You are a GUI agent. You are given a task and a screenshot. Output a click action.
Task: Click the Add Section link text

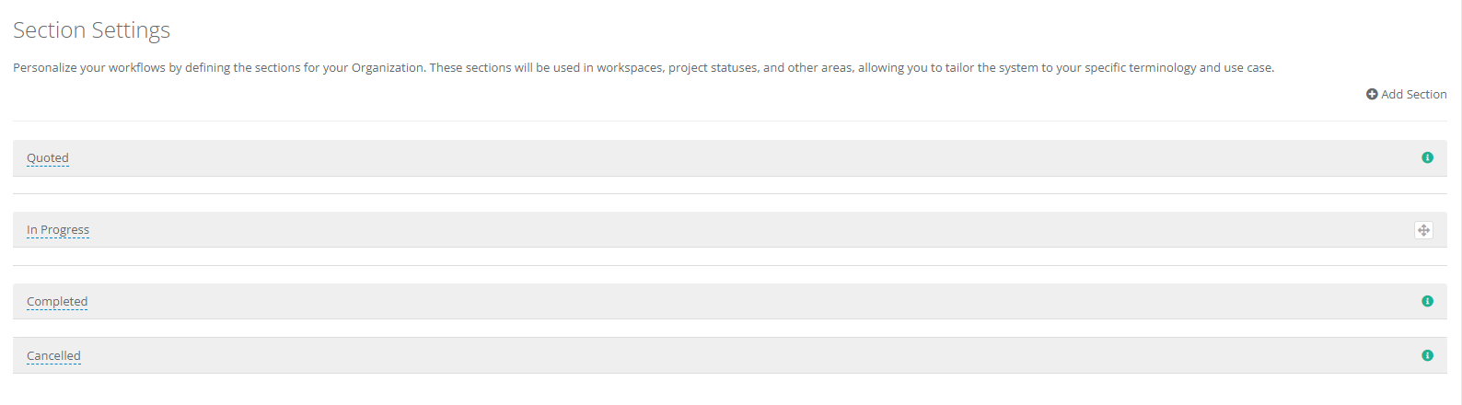click(x=1413, y=95)
